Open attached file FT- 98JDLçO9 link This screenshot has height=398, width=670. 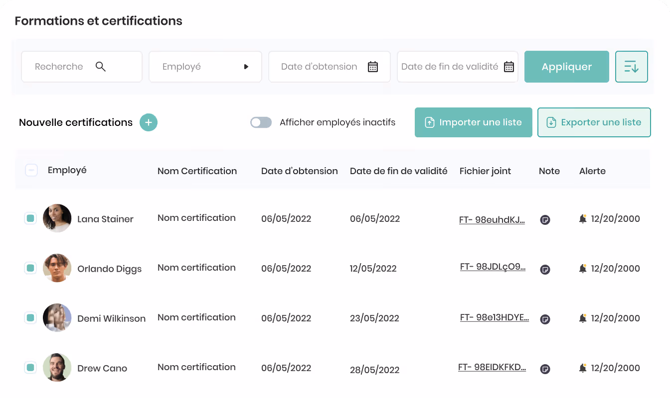[493, 267]
